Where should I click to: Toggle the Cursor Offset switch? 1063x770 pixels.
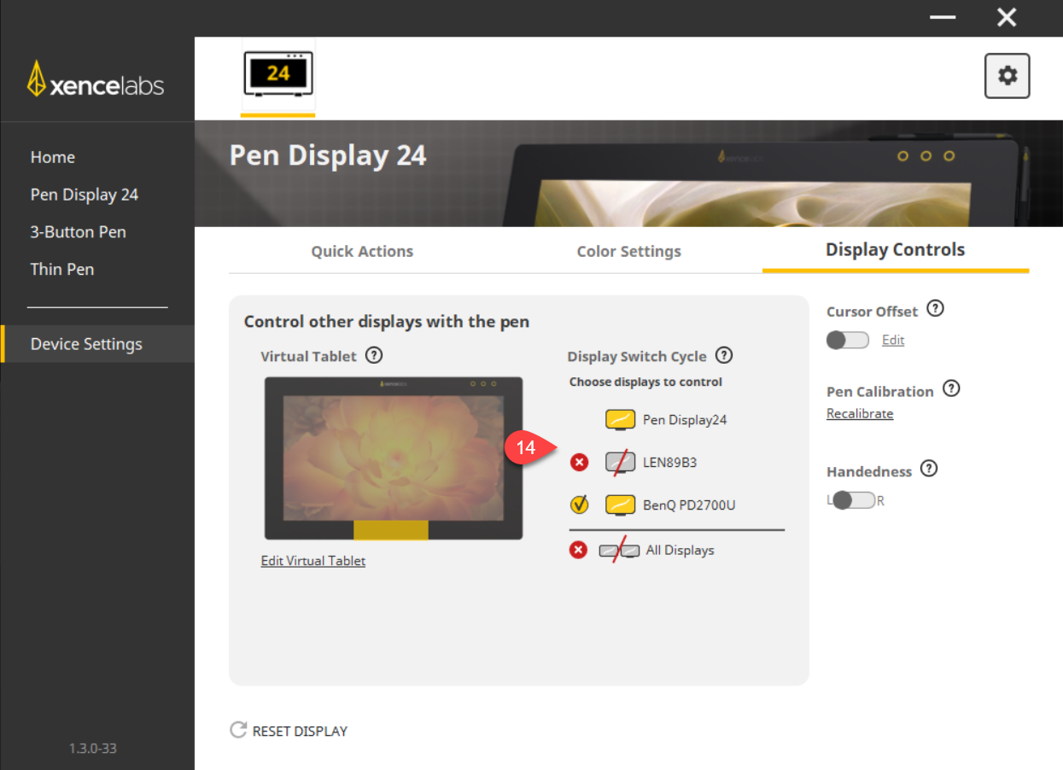848,340
